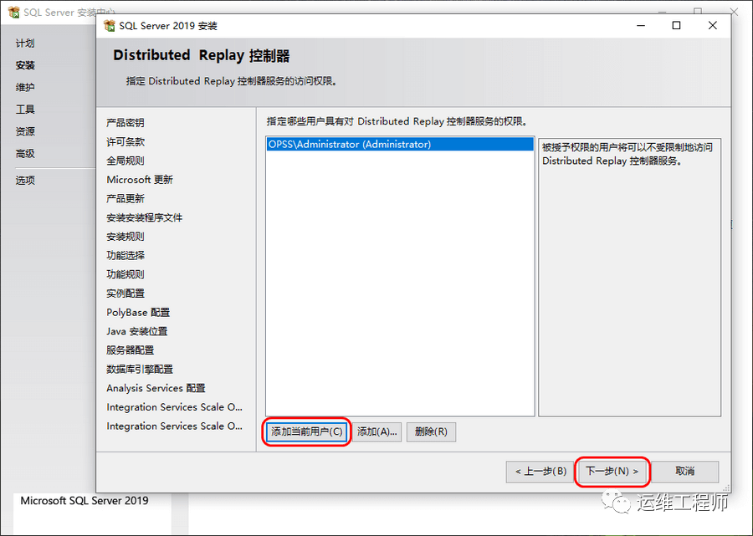Select Microsoft 更新 step
The image size is (753, 536).
(x=140, y=180)
